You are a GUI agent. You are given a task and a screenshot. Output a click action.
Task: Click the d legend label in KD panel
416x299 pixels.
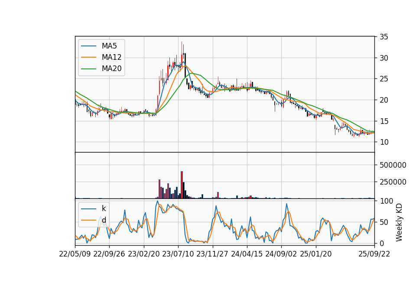[104, 220]
